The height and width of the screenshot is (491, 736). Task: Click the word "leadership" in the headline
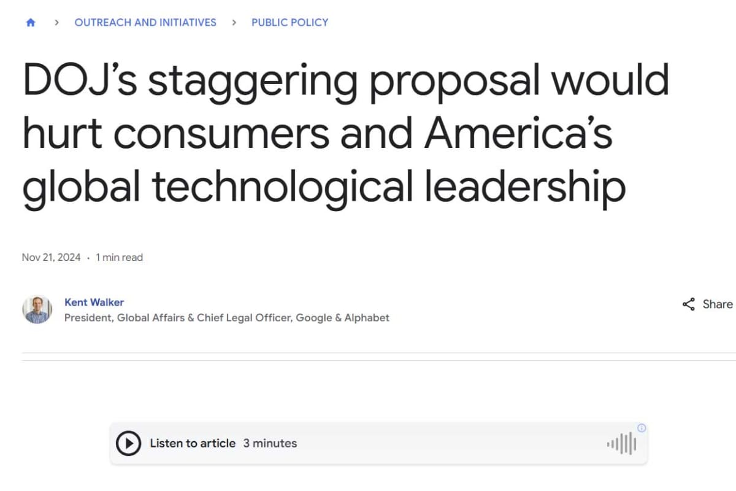point(524,187)
